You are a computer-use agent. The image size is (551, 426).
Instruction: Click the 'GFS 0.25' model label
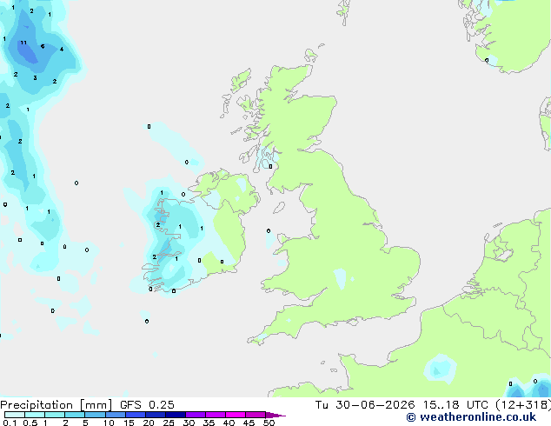(x=147, y=405)
